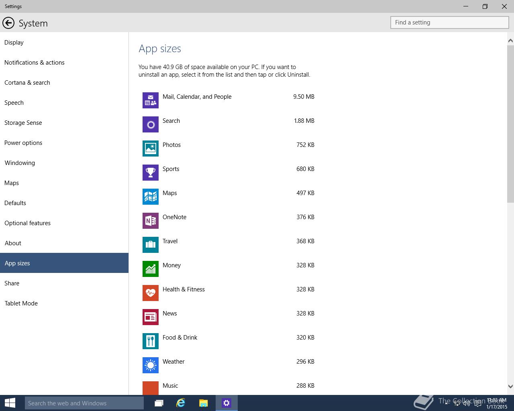Screen dimensions: 514x411
Task: Click the scrollbar up arrow
Action: (x=510, y=41)
